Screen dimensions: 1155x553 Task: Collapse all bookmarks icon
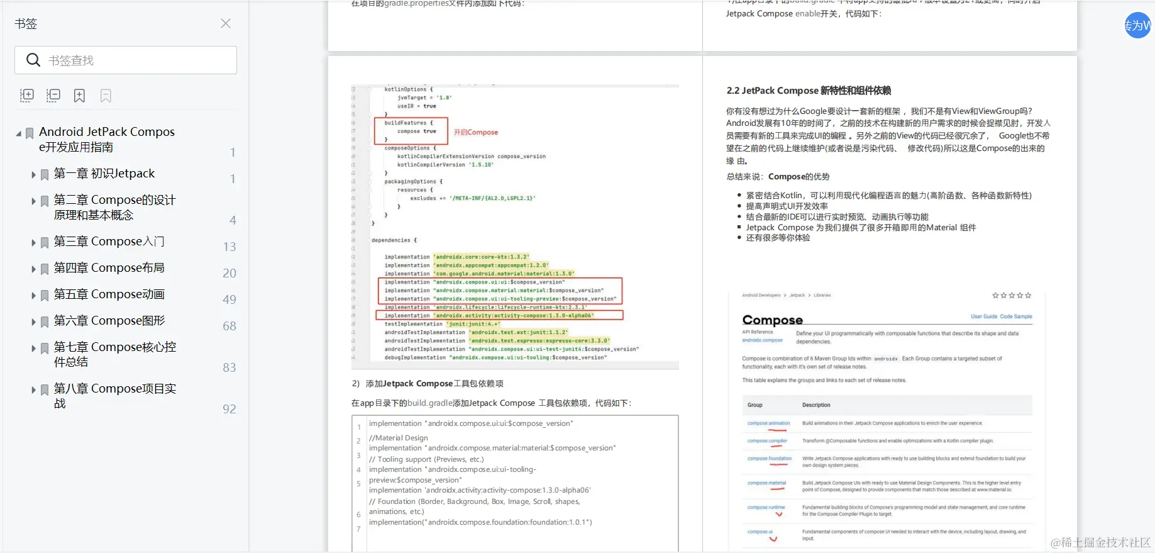click(53, 95)
